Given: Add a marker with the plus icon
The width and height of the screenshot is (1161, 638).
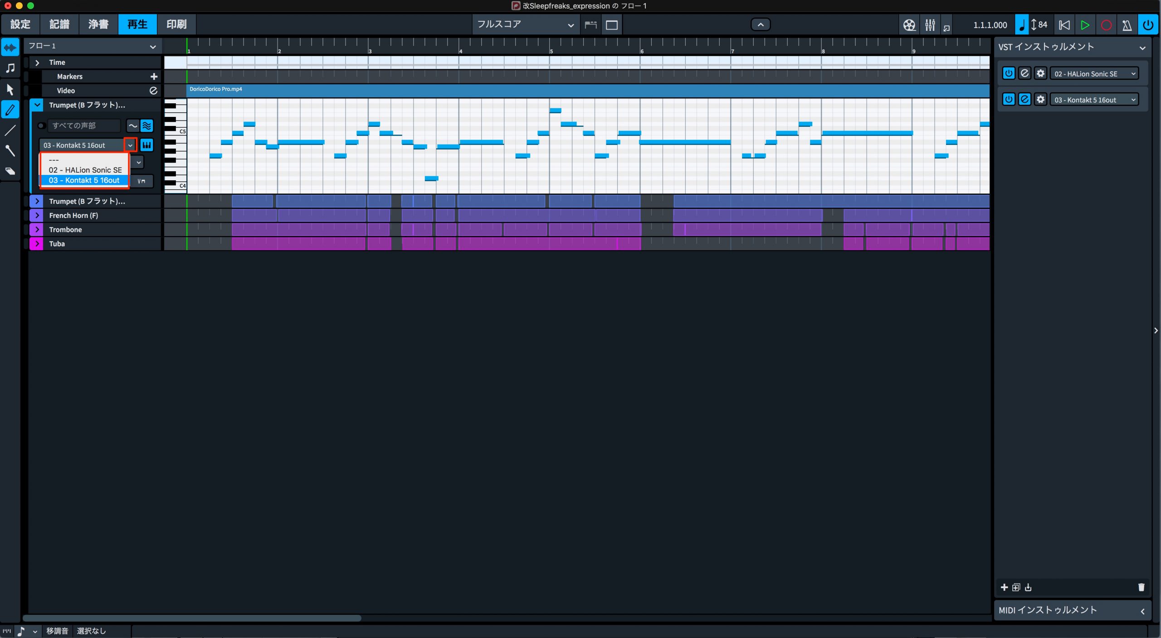Looking at the screenshot, I should coord(154,77).
